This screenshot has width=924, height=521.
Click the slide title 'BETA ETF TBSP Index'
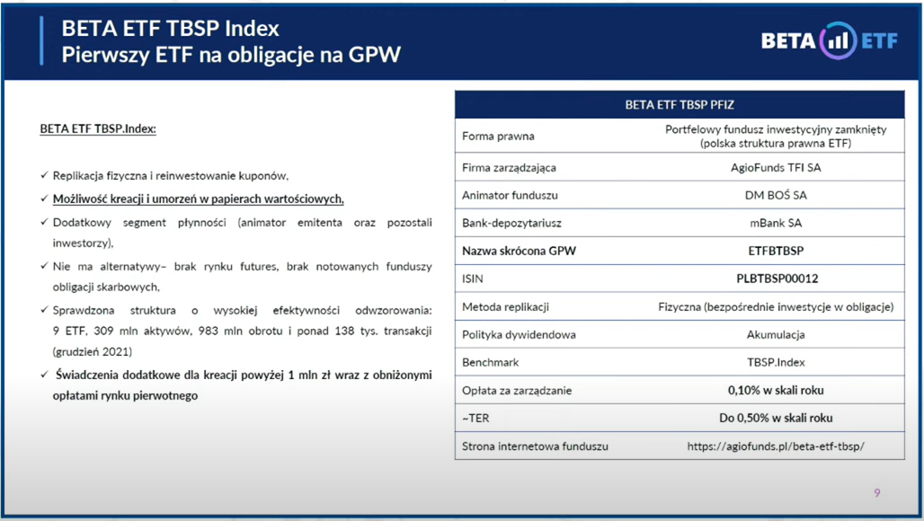170,29
